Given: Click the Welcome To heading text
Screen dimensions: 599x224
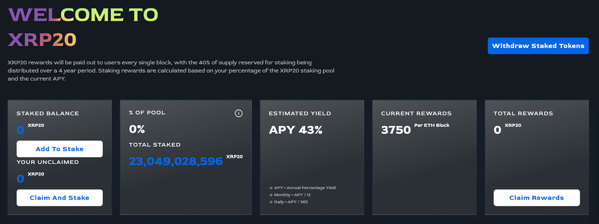Looking at the screenshot, I should (x=83, y=14).
